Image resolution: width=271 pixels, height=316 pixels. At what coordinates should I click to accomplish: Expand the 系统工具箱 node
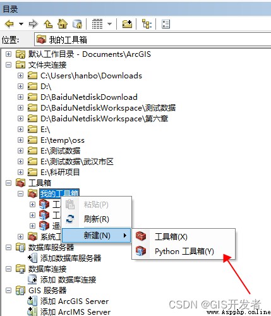click(x=20, y=236)
